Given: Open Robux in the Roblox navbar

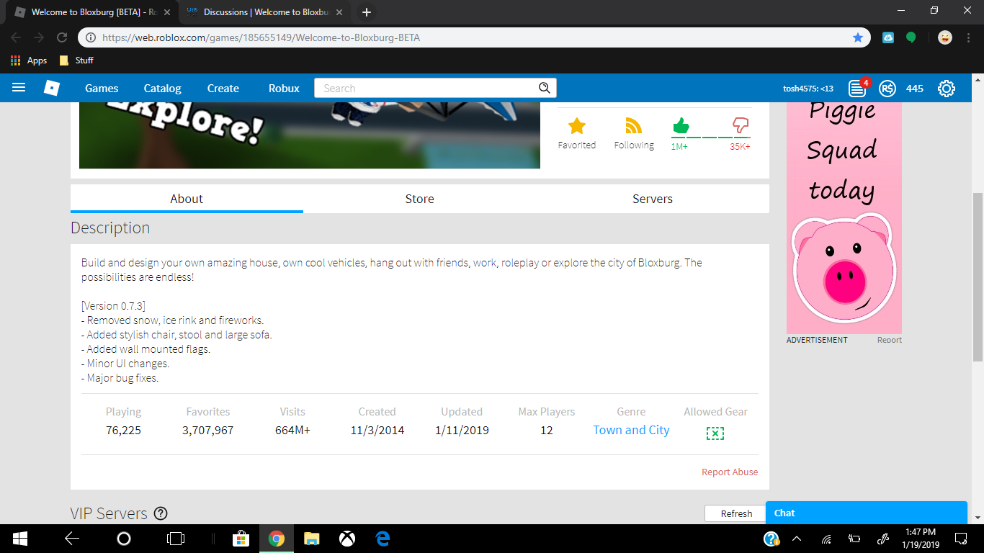Looking at the screenshot, I should 284,89.
